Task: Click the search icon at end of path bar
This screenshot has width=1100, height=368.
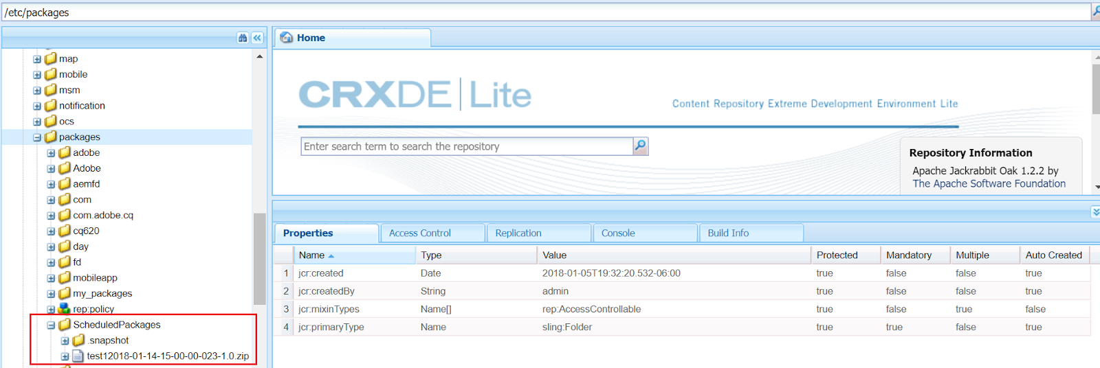Action: click(x=1095, y=12)
